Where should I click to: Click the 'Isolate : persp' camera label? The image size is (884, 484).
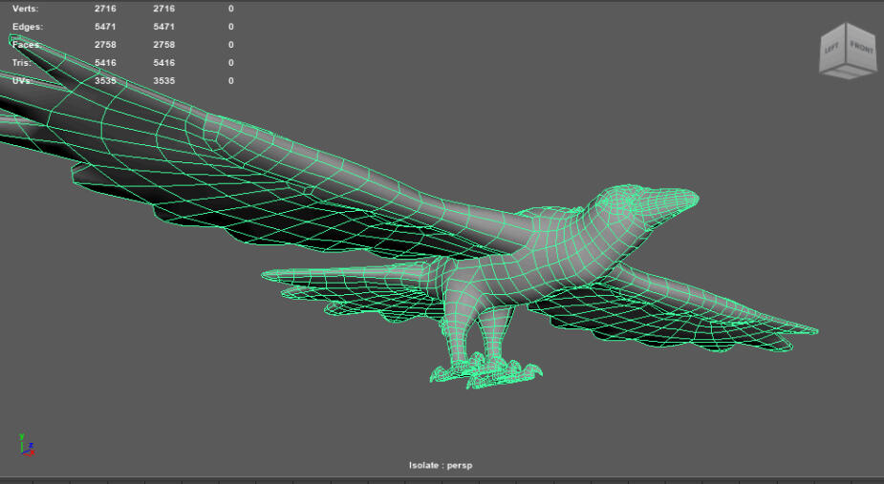click(x=441, y=466)
